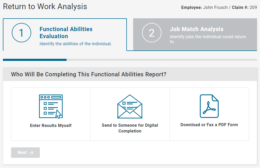Screen dimensions: 260x168
Task: Click the PDF document icon
Action: 209,106
